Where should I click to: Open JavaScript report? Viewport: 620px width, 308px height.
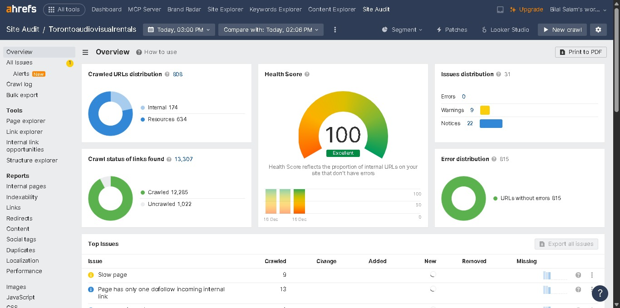20,298
